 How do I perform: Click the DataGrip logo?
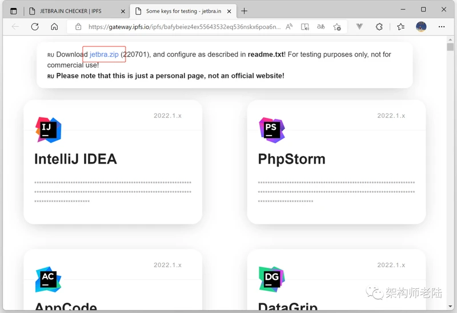pos(272,279)
